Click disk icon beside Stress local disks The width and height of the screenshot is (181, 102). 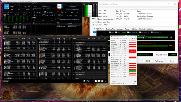[93, 22]
